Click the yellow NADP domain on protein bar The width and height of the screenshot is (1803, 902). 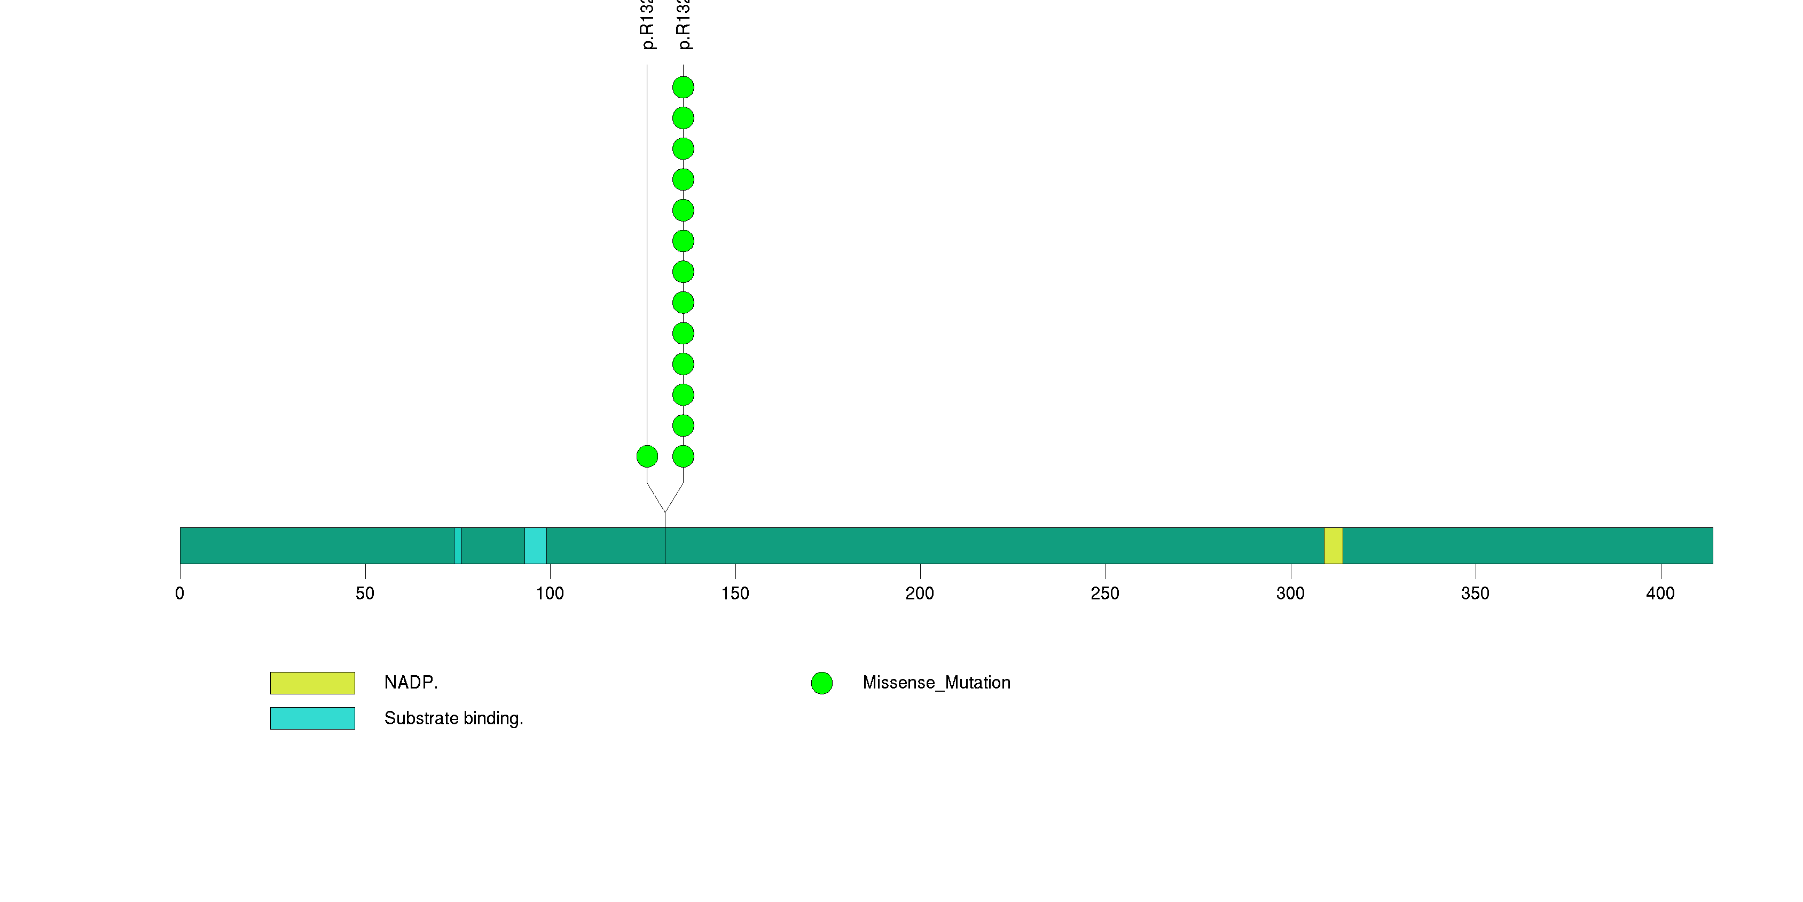pos(1332,545)
